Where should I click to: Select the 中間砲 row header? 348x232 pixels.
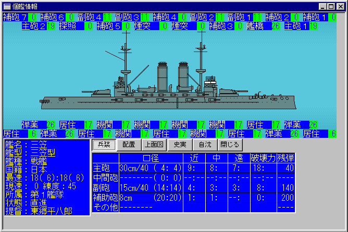105,178
